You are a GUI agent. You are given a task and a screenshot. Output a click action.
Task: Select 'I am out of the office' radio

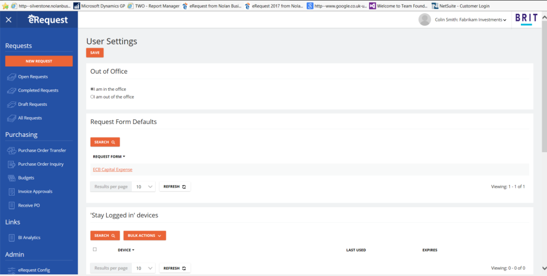point(92,97)
